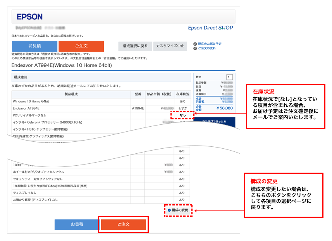Click the なし stock status cell
This screenshot has width=332, height=241.
click(182, 115)
